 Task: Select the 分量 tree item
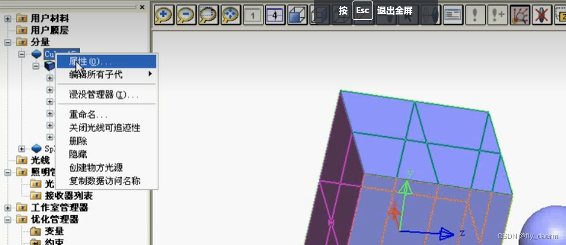[40, 43]
